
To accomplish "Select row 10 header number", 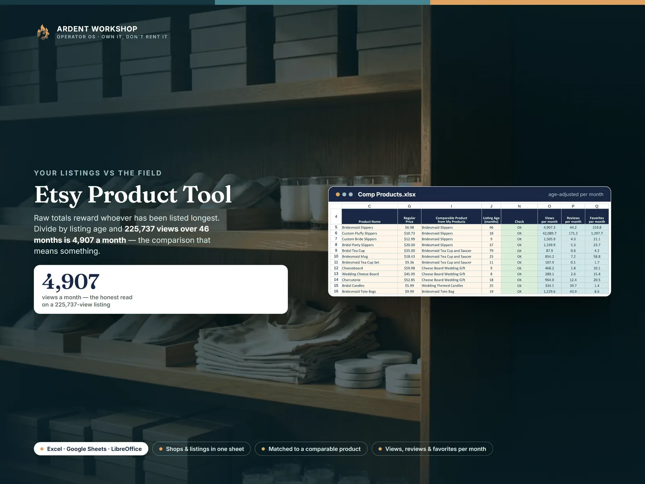I will pos(336,257).
